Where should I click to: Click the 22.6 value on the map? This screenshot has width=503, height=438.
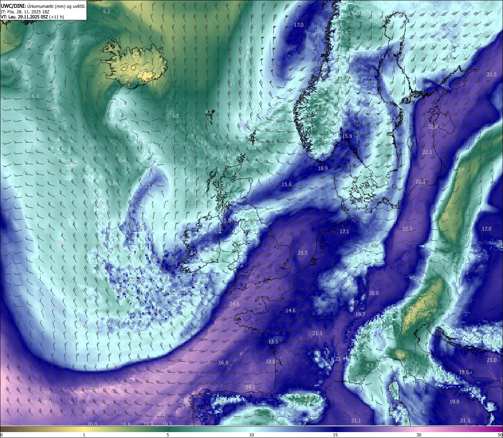270,361
